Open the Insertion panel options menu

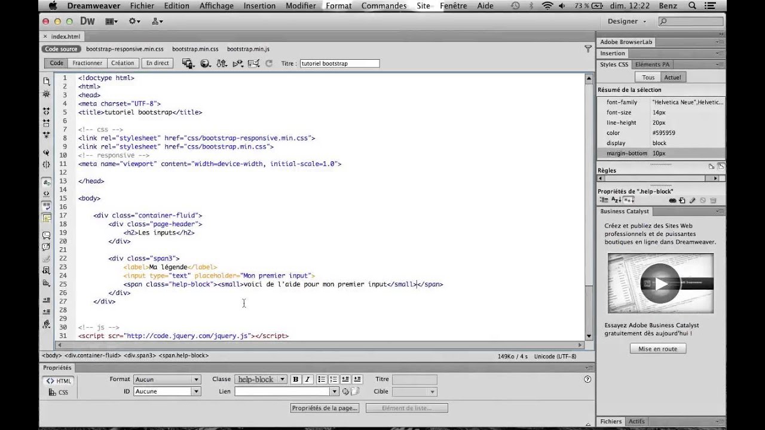click(x=719, y=54)
